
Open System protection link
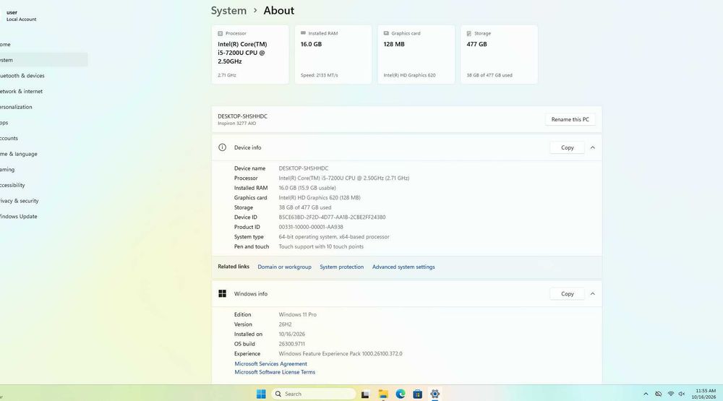coord(342,267)
